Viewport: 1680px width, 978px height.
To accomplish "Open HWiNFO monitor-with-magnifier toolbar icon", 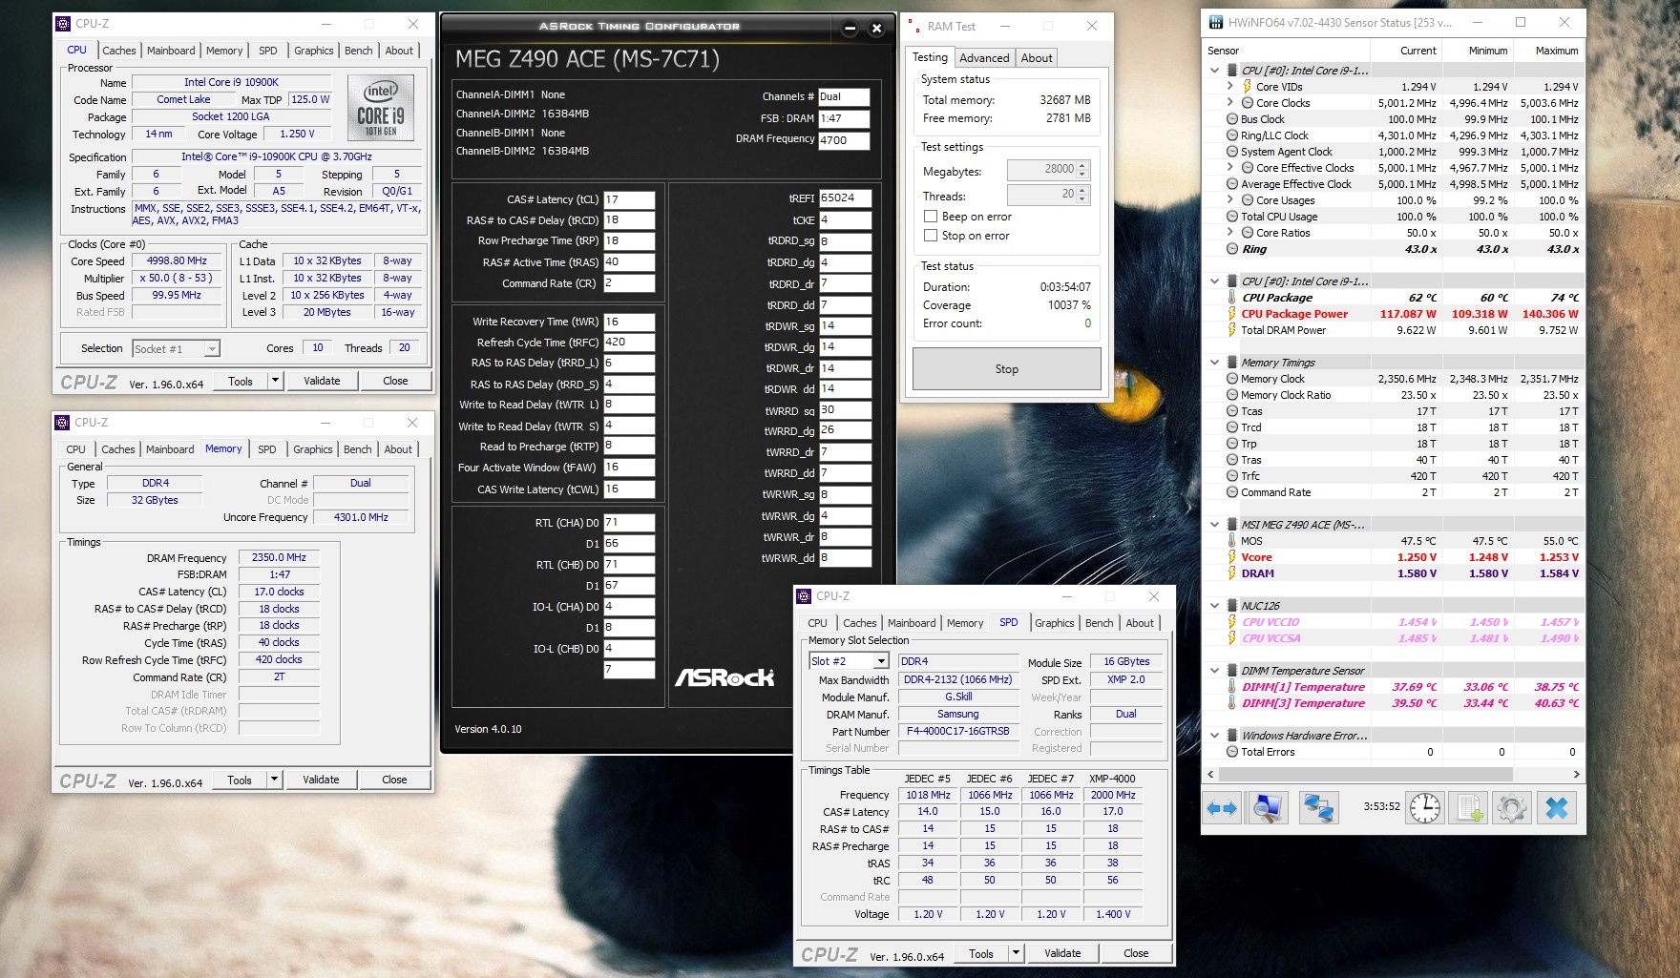I will pyautogui.click(x=1269, y=808).
